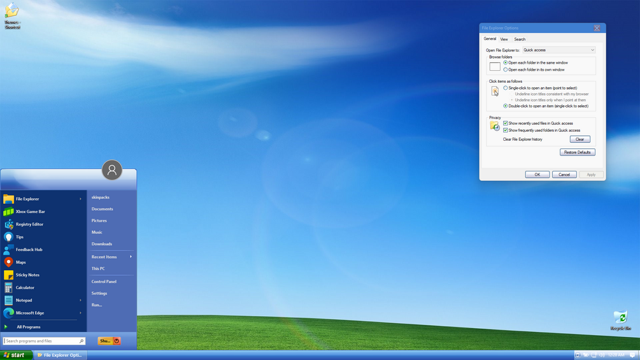Screen dimensions: 640x360
Task: Switch to the Search tab
Action: click(520, 39)
